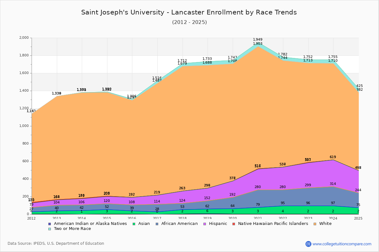Click the 1,949 peak value label for 2021

click(x=258, y=40)
